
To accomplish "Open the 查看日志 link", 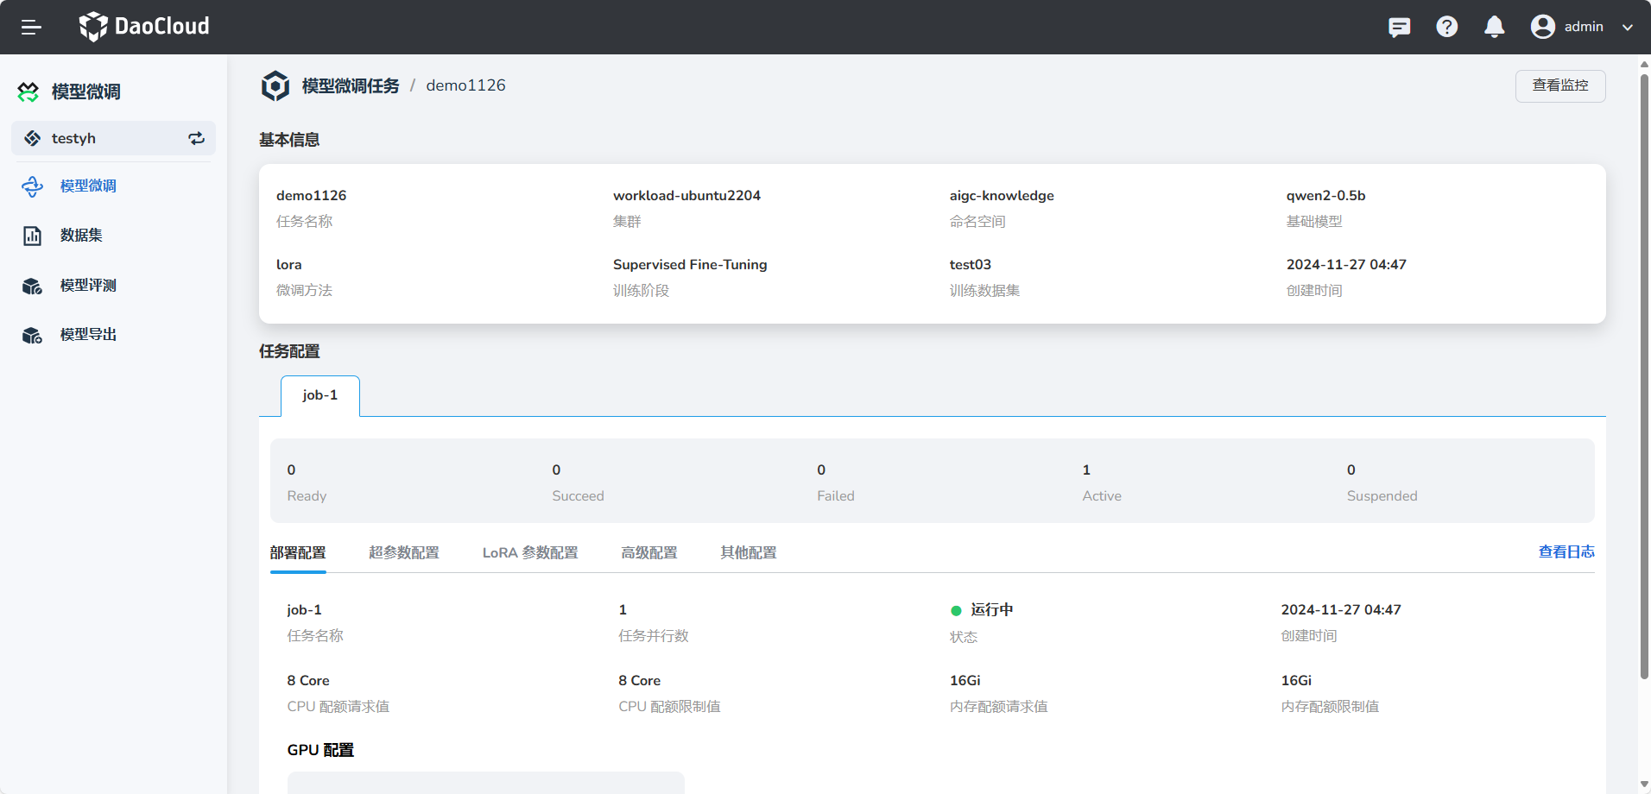I will pos(1566,551).
